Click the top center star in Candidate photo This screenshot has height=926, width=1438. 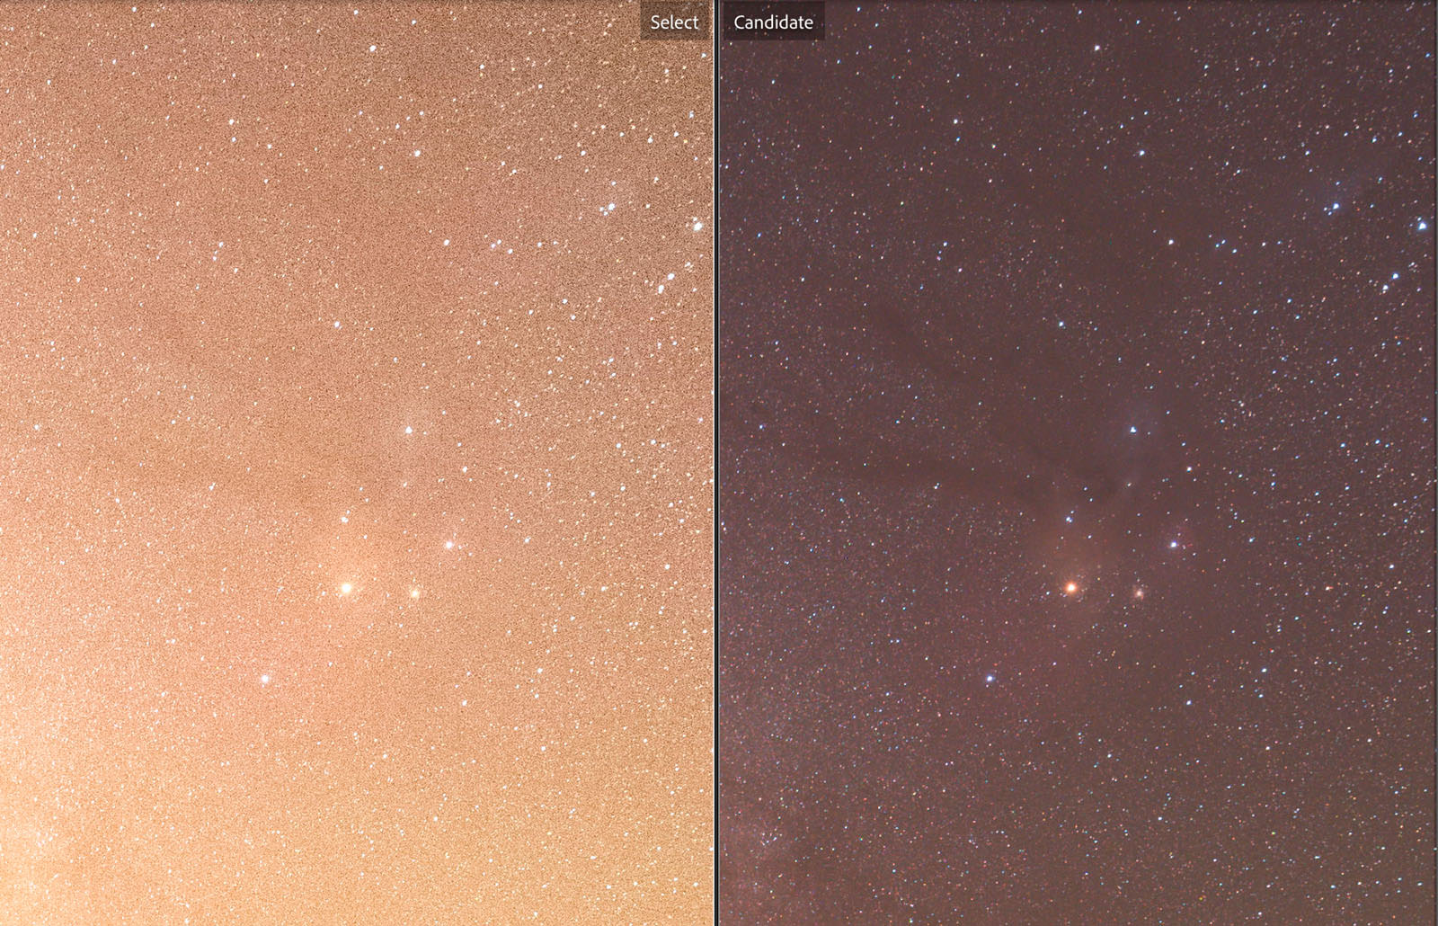click(x=1097, y=48)
